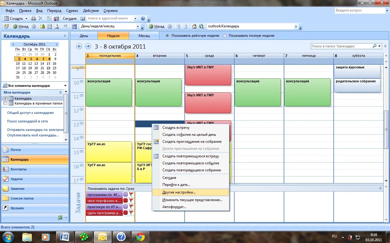Viewport: 390px width, 243px height.
Task: Open the 'Введите вопрос' help dropdown
Action: [x=387, y=11]
